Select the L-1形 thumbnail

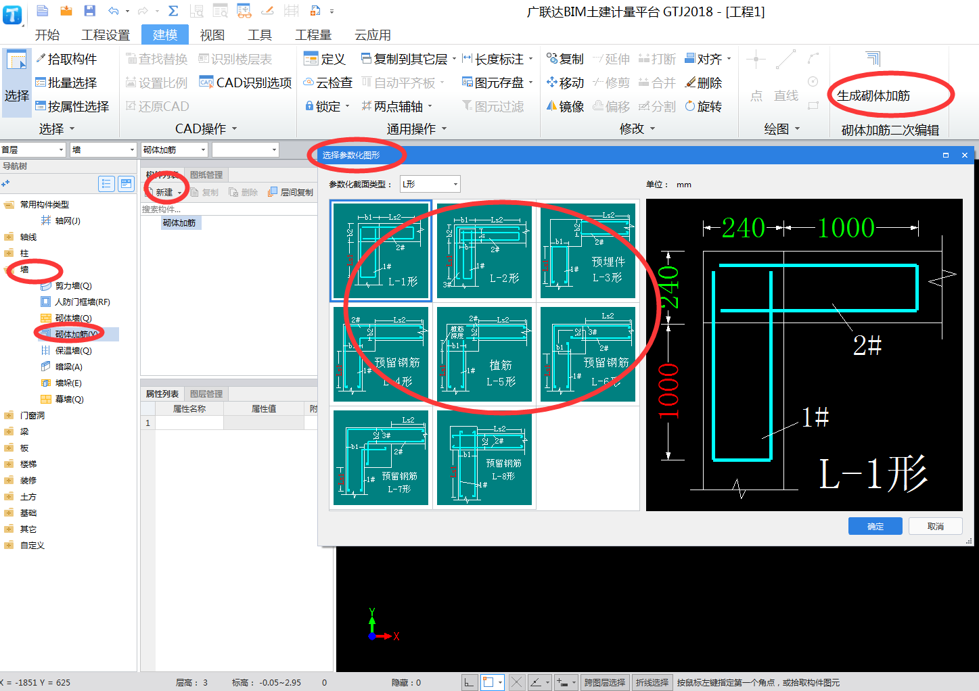[381, 250]
